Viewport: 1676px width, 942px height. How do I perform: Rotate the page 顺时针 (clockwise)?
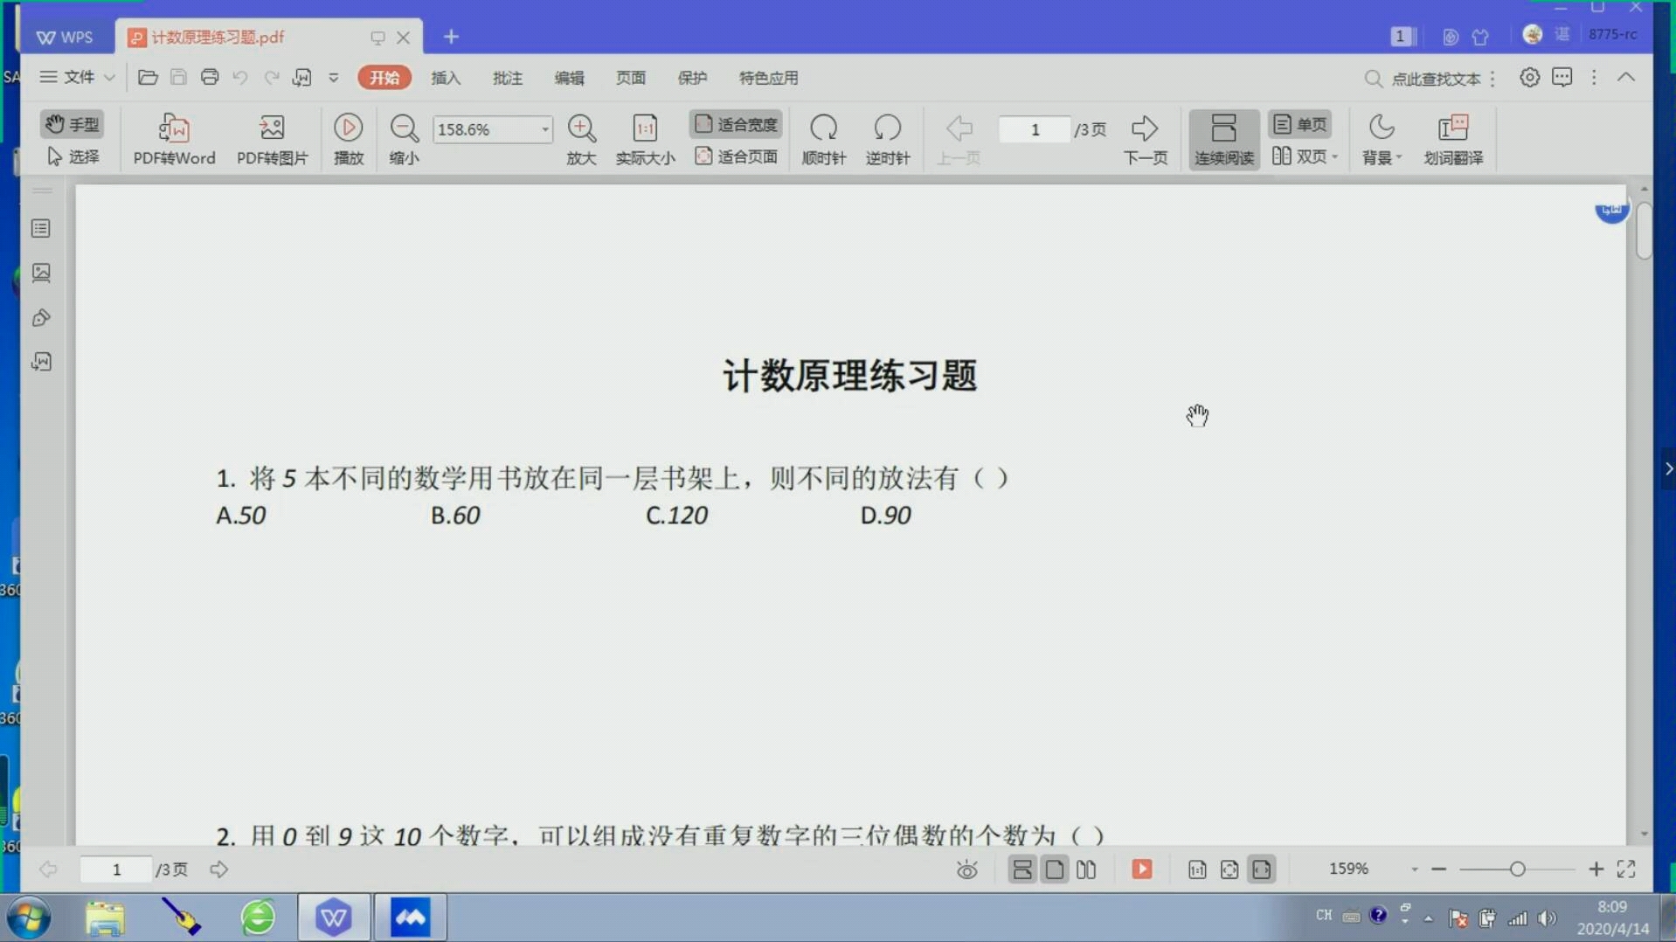tap(824, 138)
